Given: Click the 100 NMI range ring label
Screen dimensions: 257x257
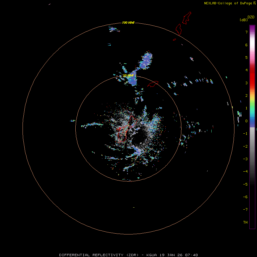Looking at the screenshot, I should tap(128, 23).
